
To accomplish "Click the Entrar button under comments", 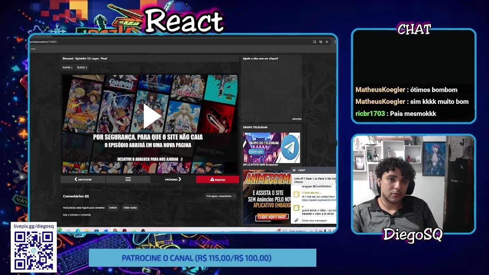I will pyautogui.click(x=113, y=208).
